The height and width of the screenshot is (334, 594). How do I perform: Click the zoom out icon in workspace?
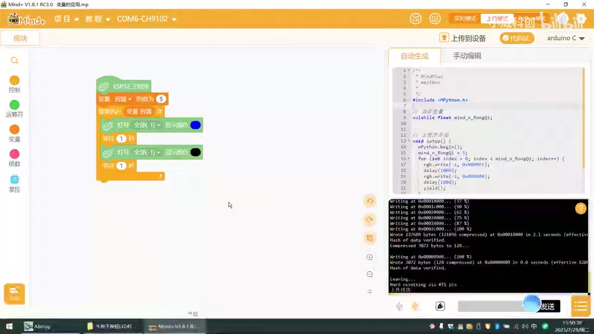click(370, 274)
